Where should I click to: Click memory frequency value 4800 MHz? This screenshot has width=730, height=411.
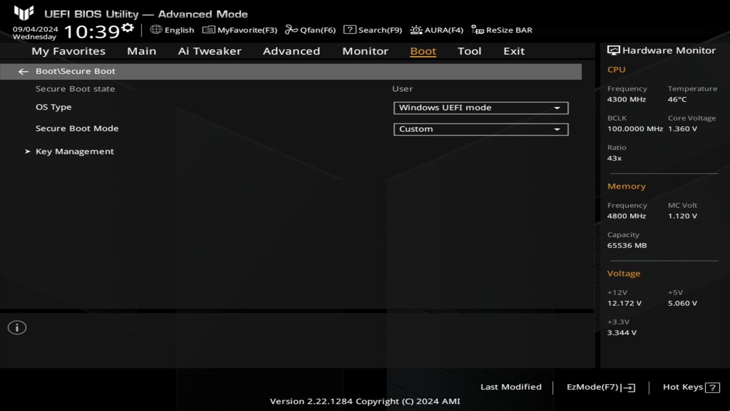coord(627,216)
